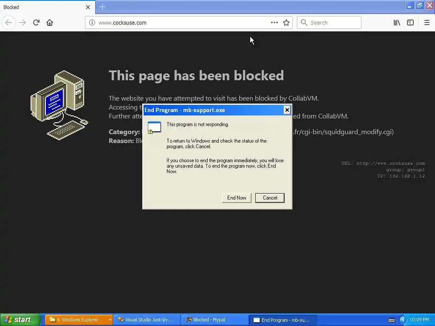Click 'This program is not responding.' text
The height and width of the screenshot is (326, 435).
pos(198,124)
